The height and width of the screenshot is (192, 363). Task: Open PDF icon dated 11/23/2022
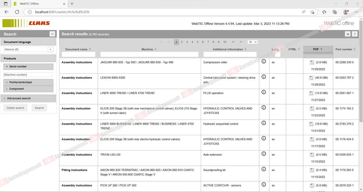pyautogui.click(x=312, y=109)
